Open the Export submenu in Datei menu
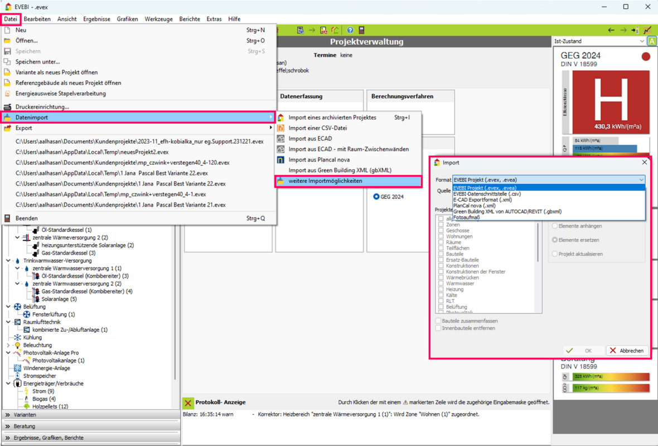This screenshot has height=446, width=658. pyautogui.click(x=23, y=128)
